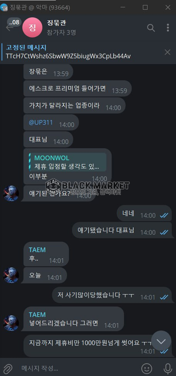
Task: Open the emoji picker smiley icon
Action: pyautogui.click(x=147, y=368)
